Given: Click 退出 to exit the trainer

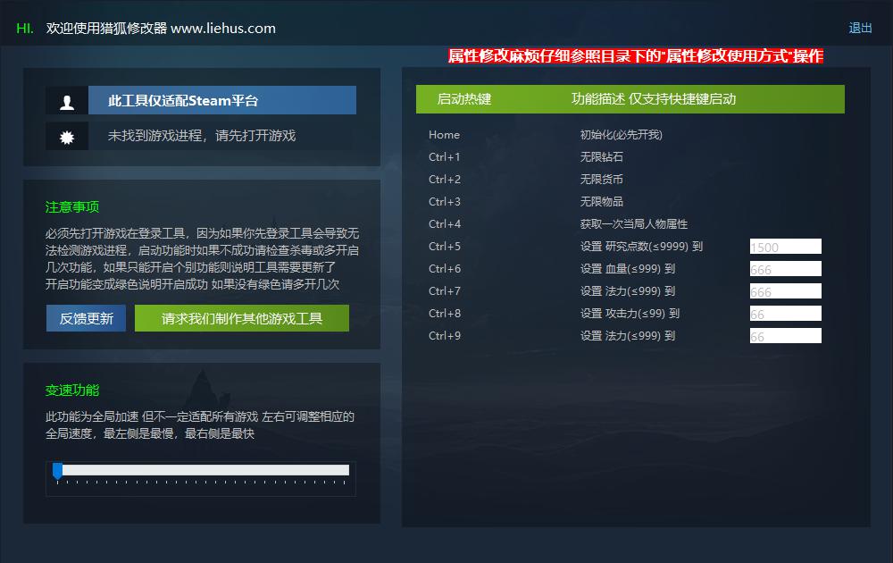Looking at the screenshot, I should (860, 28).
